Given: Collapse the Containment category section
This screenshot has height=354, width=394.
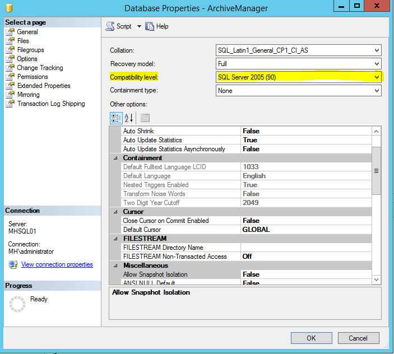Looking at the screenshot, I should [x=115, y=158].
